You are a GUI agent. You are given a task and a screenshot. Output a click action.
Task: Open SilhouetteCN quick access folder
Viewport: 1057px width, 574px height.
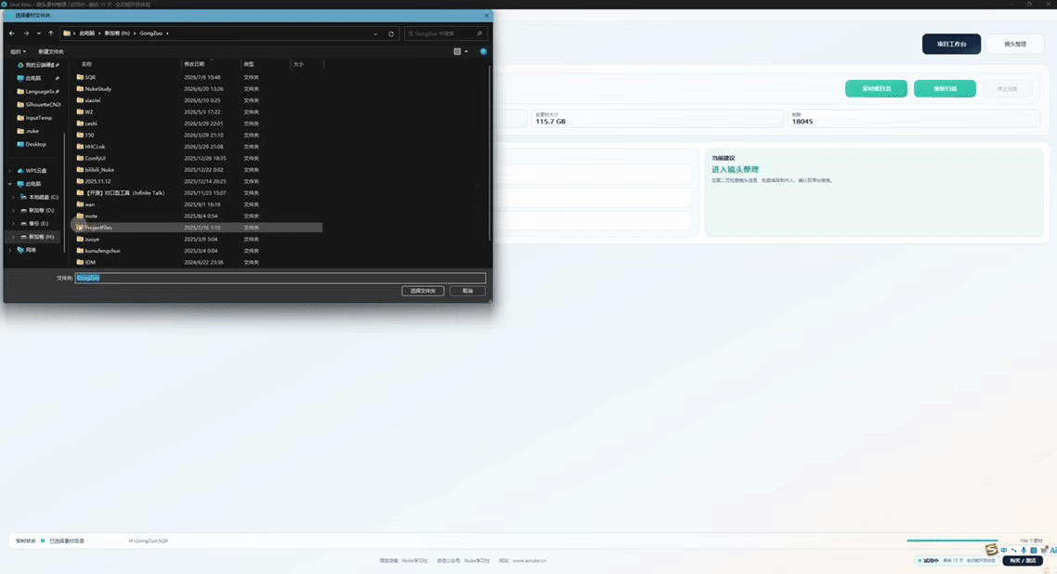click(x=38, y=104)
